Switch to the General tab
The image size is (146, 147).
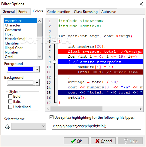(9, 12)
